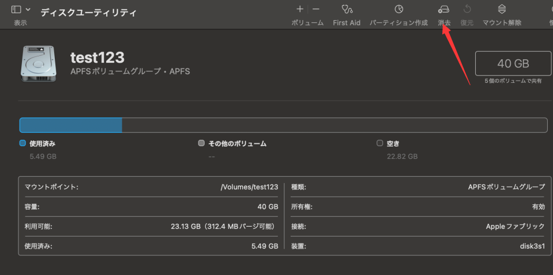553x275 pixels.
Task: Click the ディスクユーティリティ window title
Action: click(88, 12)
